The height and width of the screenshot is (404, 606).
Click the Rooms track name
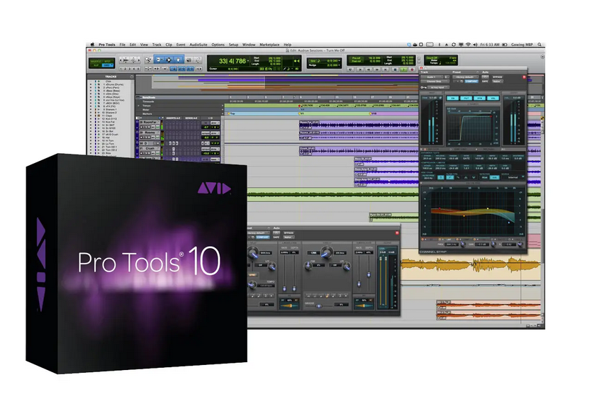click(150, 133)
